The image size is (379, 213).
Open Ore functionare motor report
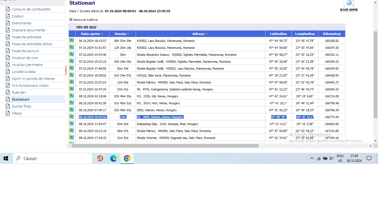click(30, 85)
